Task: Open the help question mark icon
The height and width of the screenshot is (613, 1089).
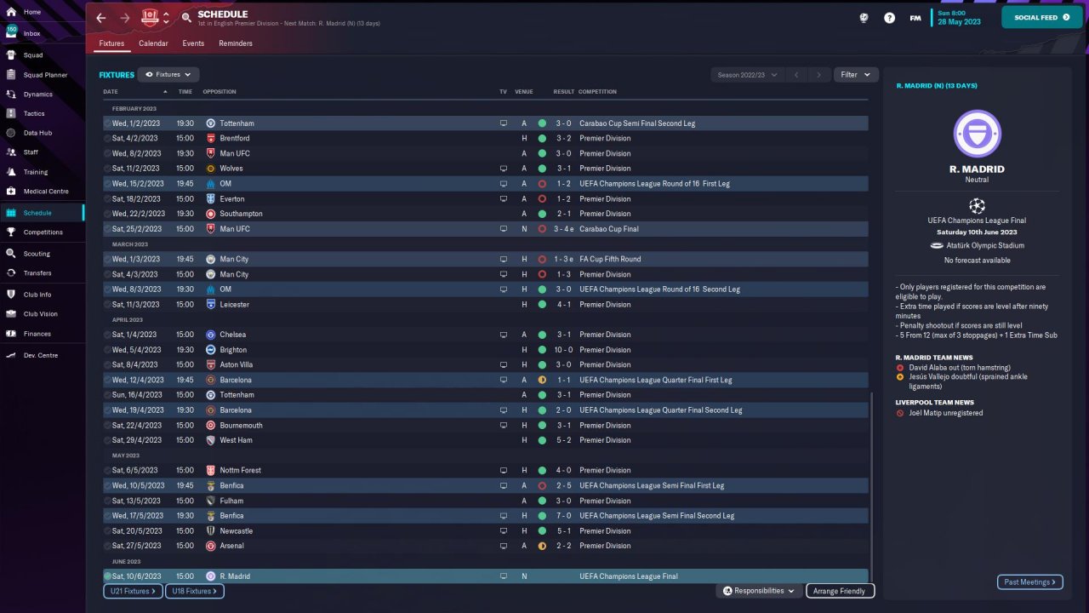Action: pyautogui.click(x=889, y=18)
